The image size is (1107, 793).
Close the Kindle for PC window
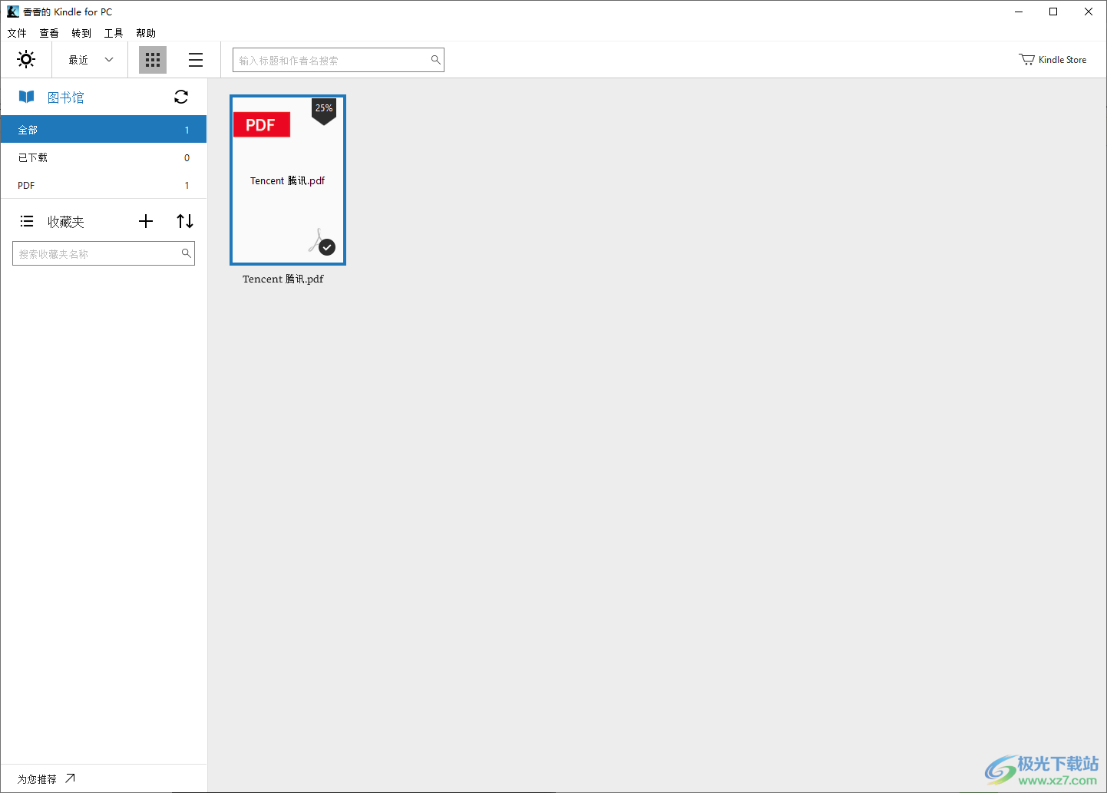click(x=1089, y=12)
